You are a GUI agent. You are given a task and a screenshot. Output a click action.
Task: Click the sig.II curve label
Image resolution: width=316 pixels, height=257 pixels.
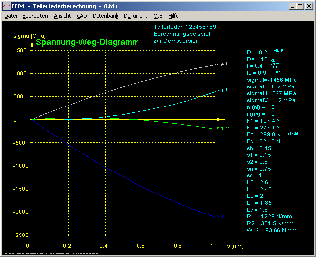(x=222, y=90)
